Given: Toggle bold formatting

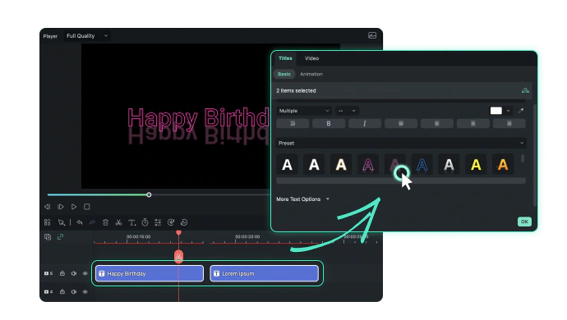Looking at the screenshot, I should pyautogui.click(x=329, y=124).
